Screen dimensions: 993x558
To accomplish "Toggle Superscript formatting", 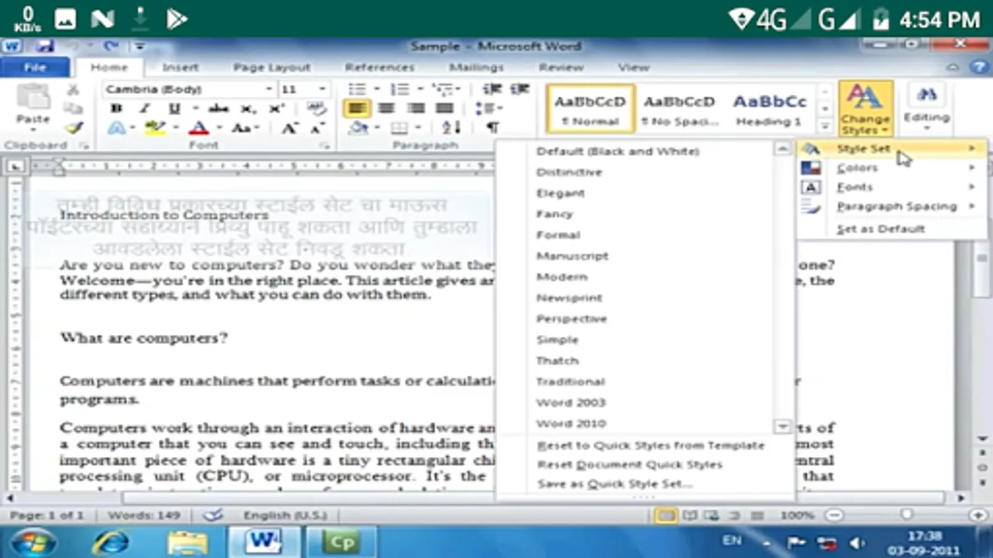I will click(x=277, y=108).
